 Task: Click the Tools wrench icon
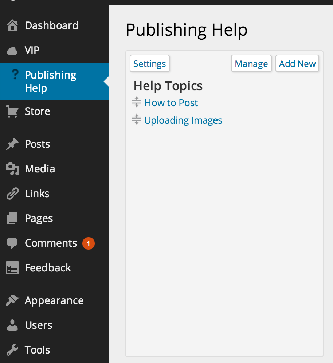12,350
